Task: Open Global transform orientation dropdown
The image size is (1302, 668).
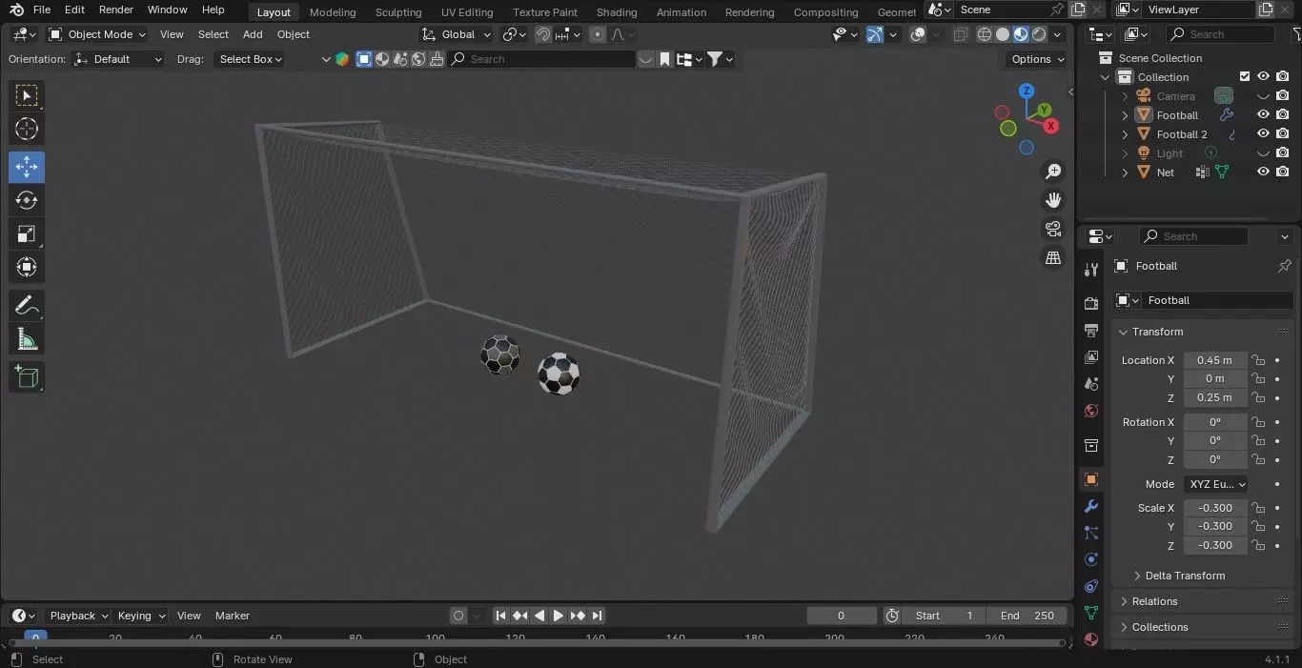Action: coord(457,34)
